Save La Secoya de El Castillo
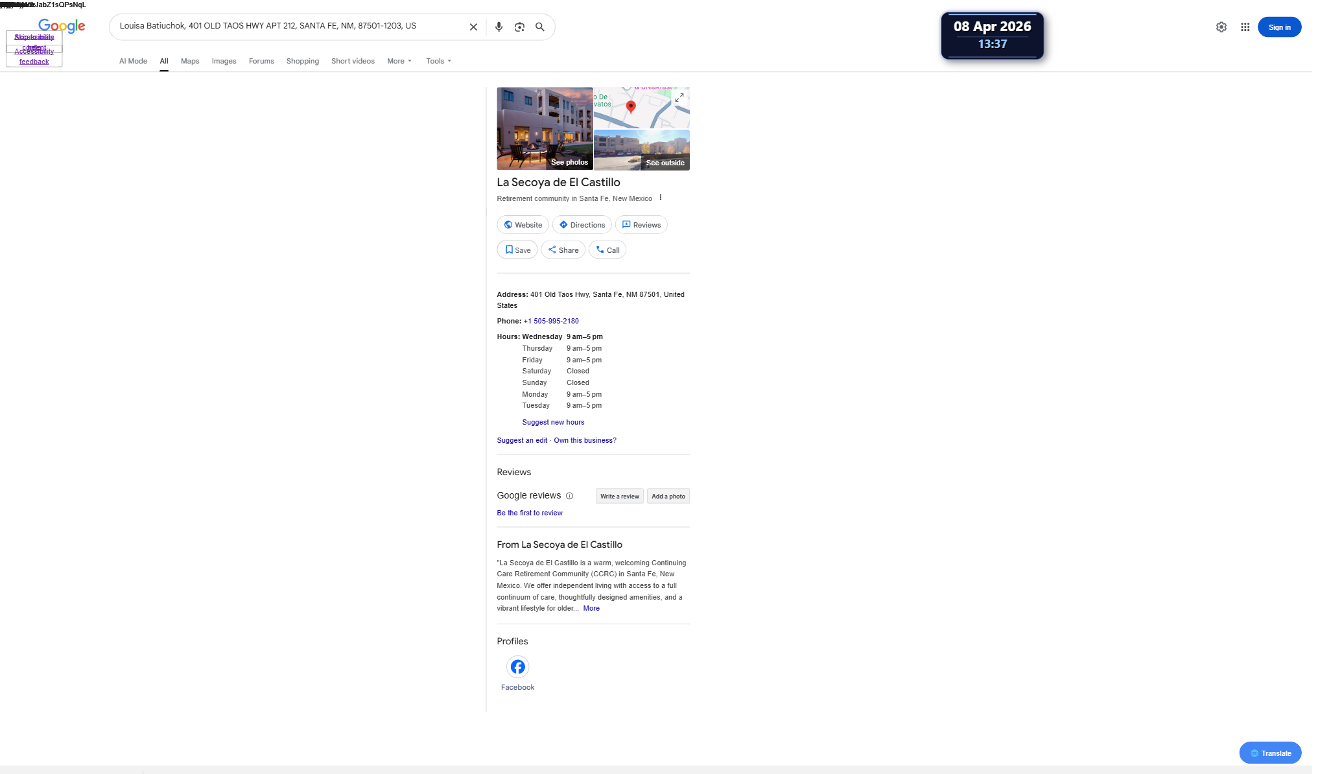The width and height of the screenshot is (1320, 774). [517, 250]
